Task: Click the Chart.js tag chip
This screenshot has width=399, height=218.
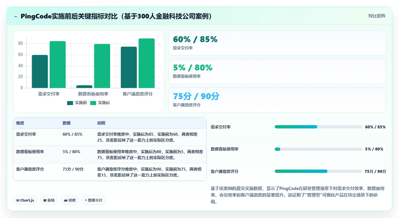Action: tap(25, 200)
